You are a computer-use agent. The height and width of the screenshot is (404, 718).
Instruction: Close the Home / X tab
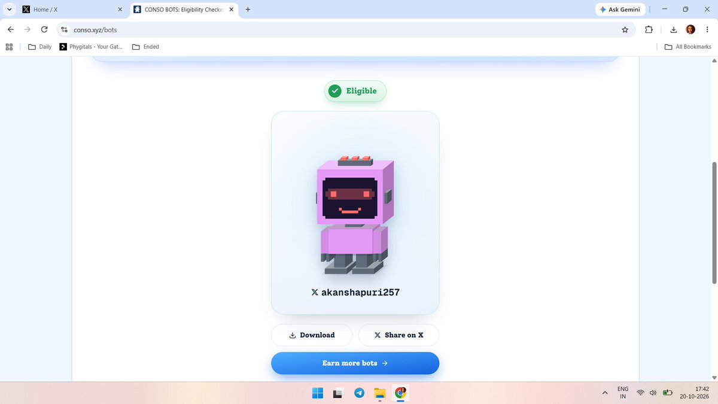tap(120, 10)
